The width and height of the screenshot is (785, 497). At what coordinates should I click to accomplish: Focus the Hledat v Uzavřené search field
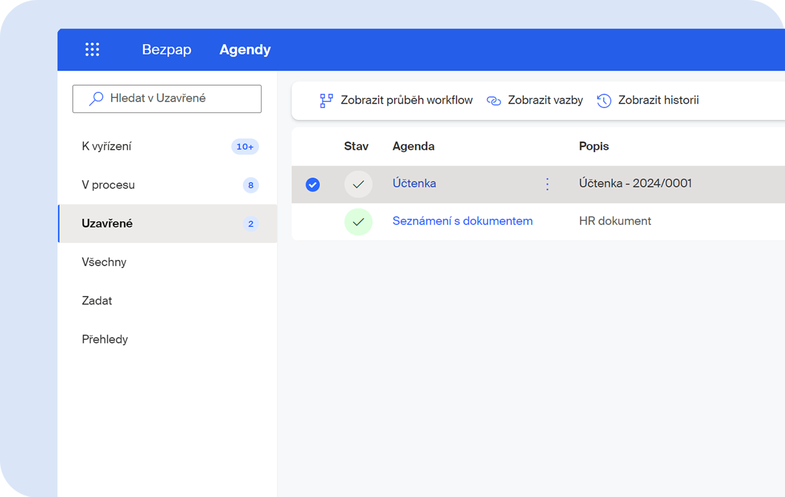(x=167, y=99)
